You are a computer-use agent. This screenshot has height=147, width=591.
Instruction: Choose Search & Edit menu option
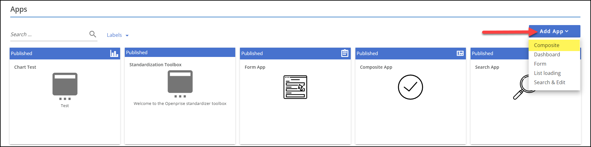pos(549,82)
